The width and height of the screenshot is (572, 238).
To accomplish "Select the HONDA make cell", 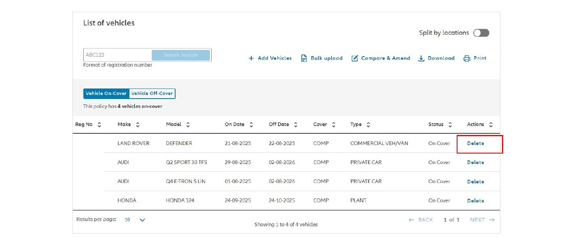I will [127, 200].
